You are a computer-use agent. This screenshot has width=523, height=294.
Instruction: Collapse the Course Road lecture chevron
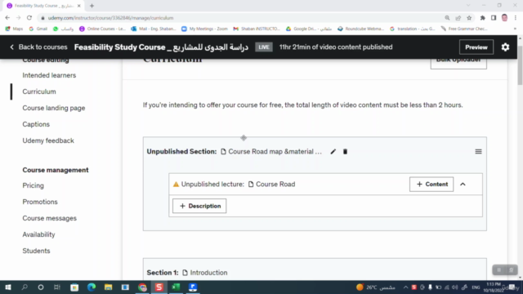(463, 185)
